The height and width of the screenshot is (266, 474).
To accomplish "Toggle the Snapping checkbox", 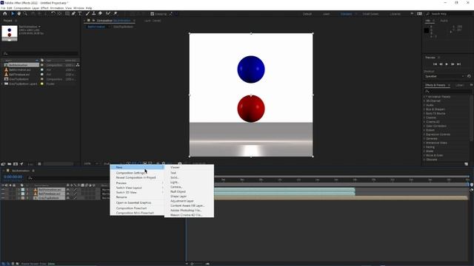I will coord(152,14).
